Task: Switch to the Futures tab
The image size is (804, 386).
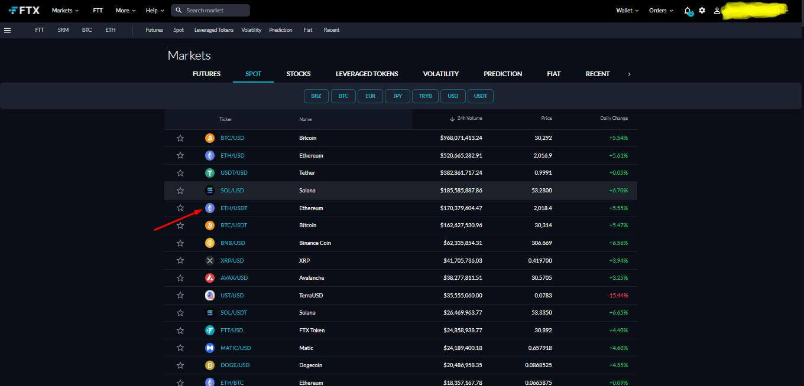Action: point(206,74)
